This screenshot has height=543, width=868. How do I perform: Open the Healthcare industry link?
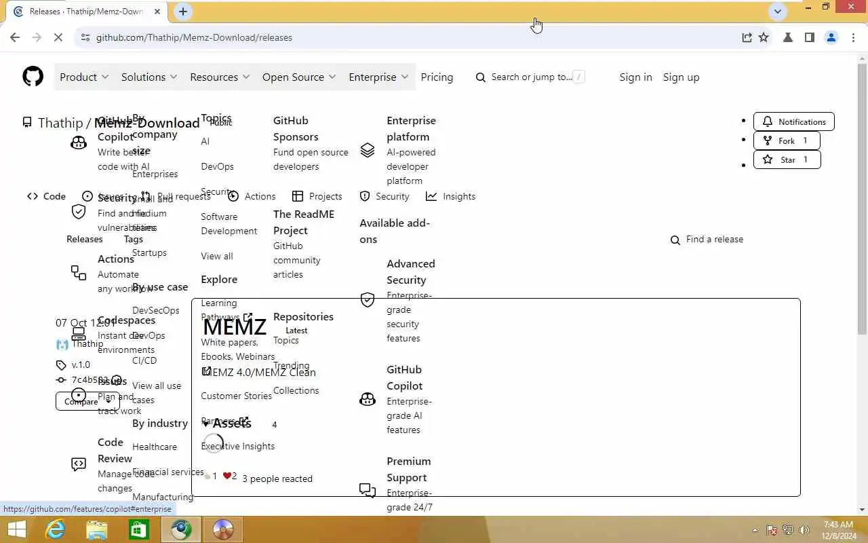point(155,447)
